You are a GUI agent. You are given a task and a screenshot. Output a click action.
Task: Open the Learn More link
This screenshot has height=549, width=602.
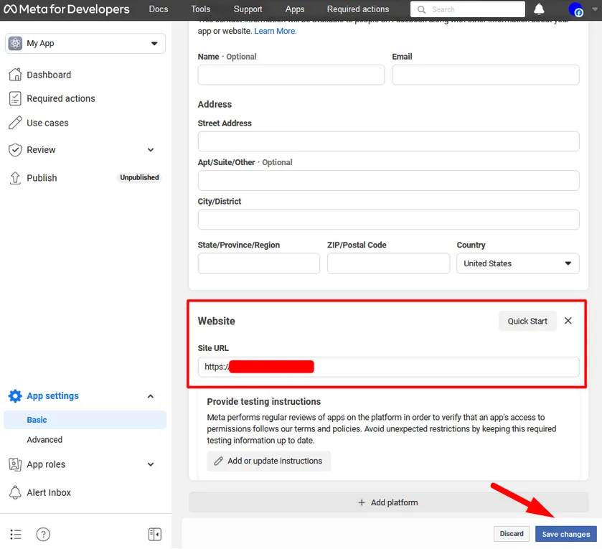pos(275,31)
